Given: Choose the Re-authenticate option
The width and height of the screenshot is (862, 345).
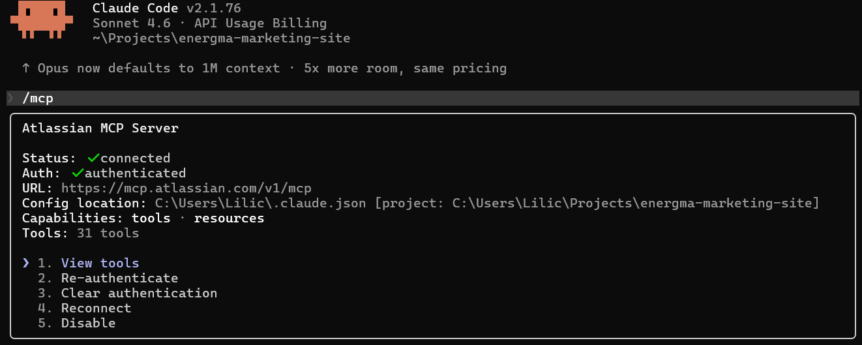Looking at the screenshot, I should click(x=119, y=278).
